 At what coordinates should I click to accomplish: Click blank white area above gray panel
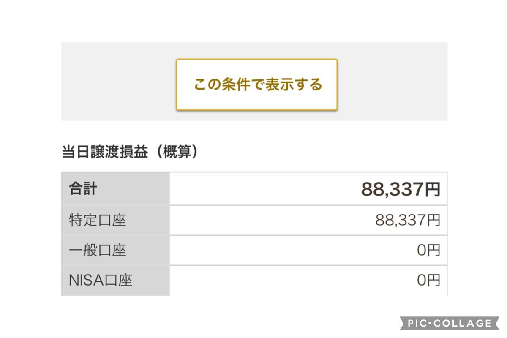click(253, 21)
